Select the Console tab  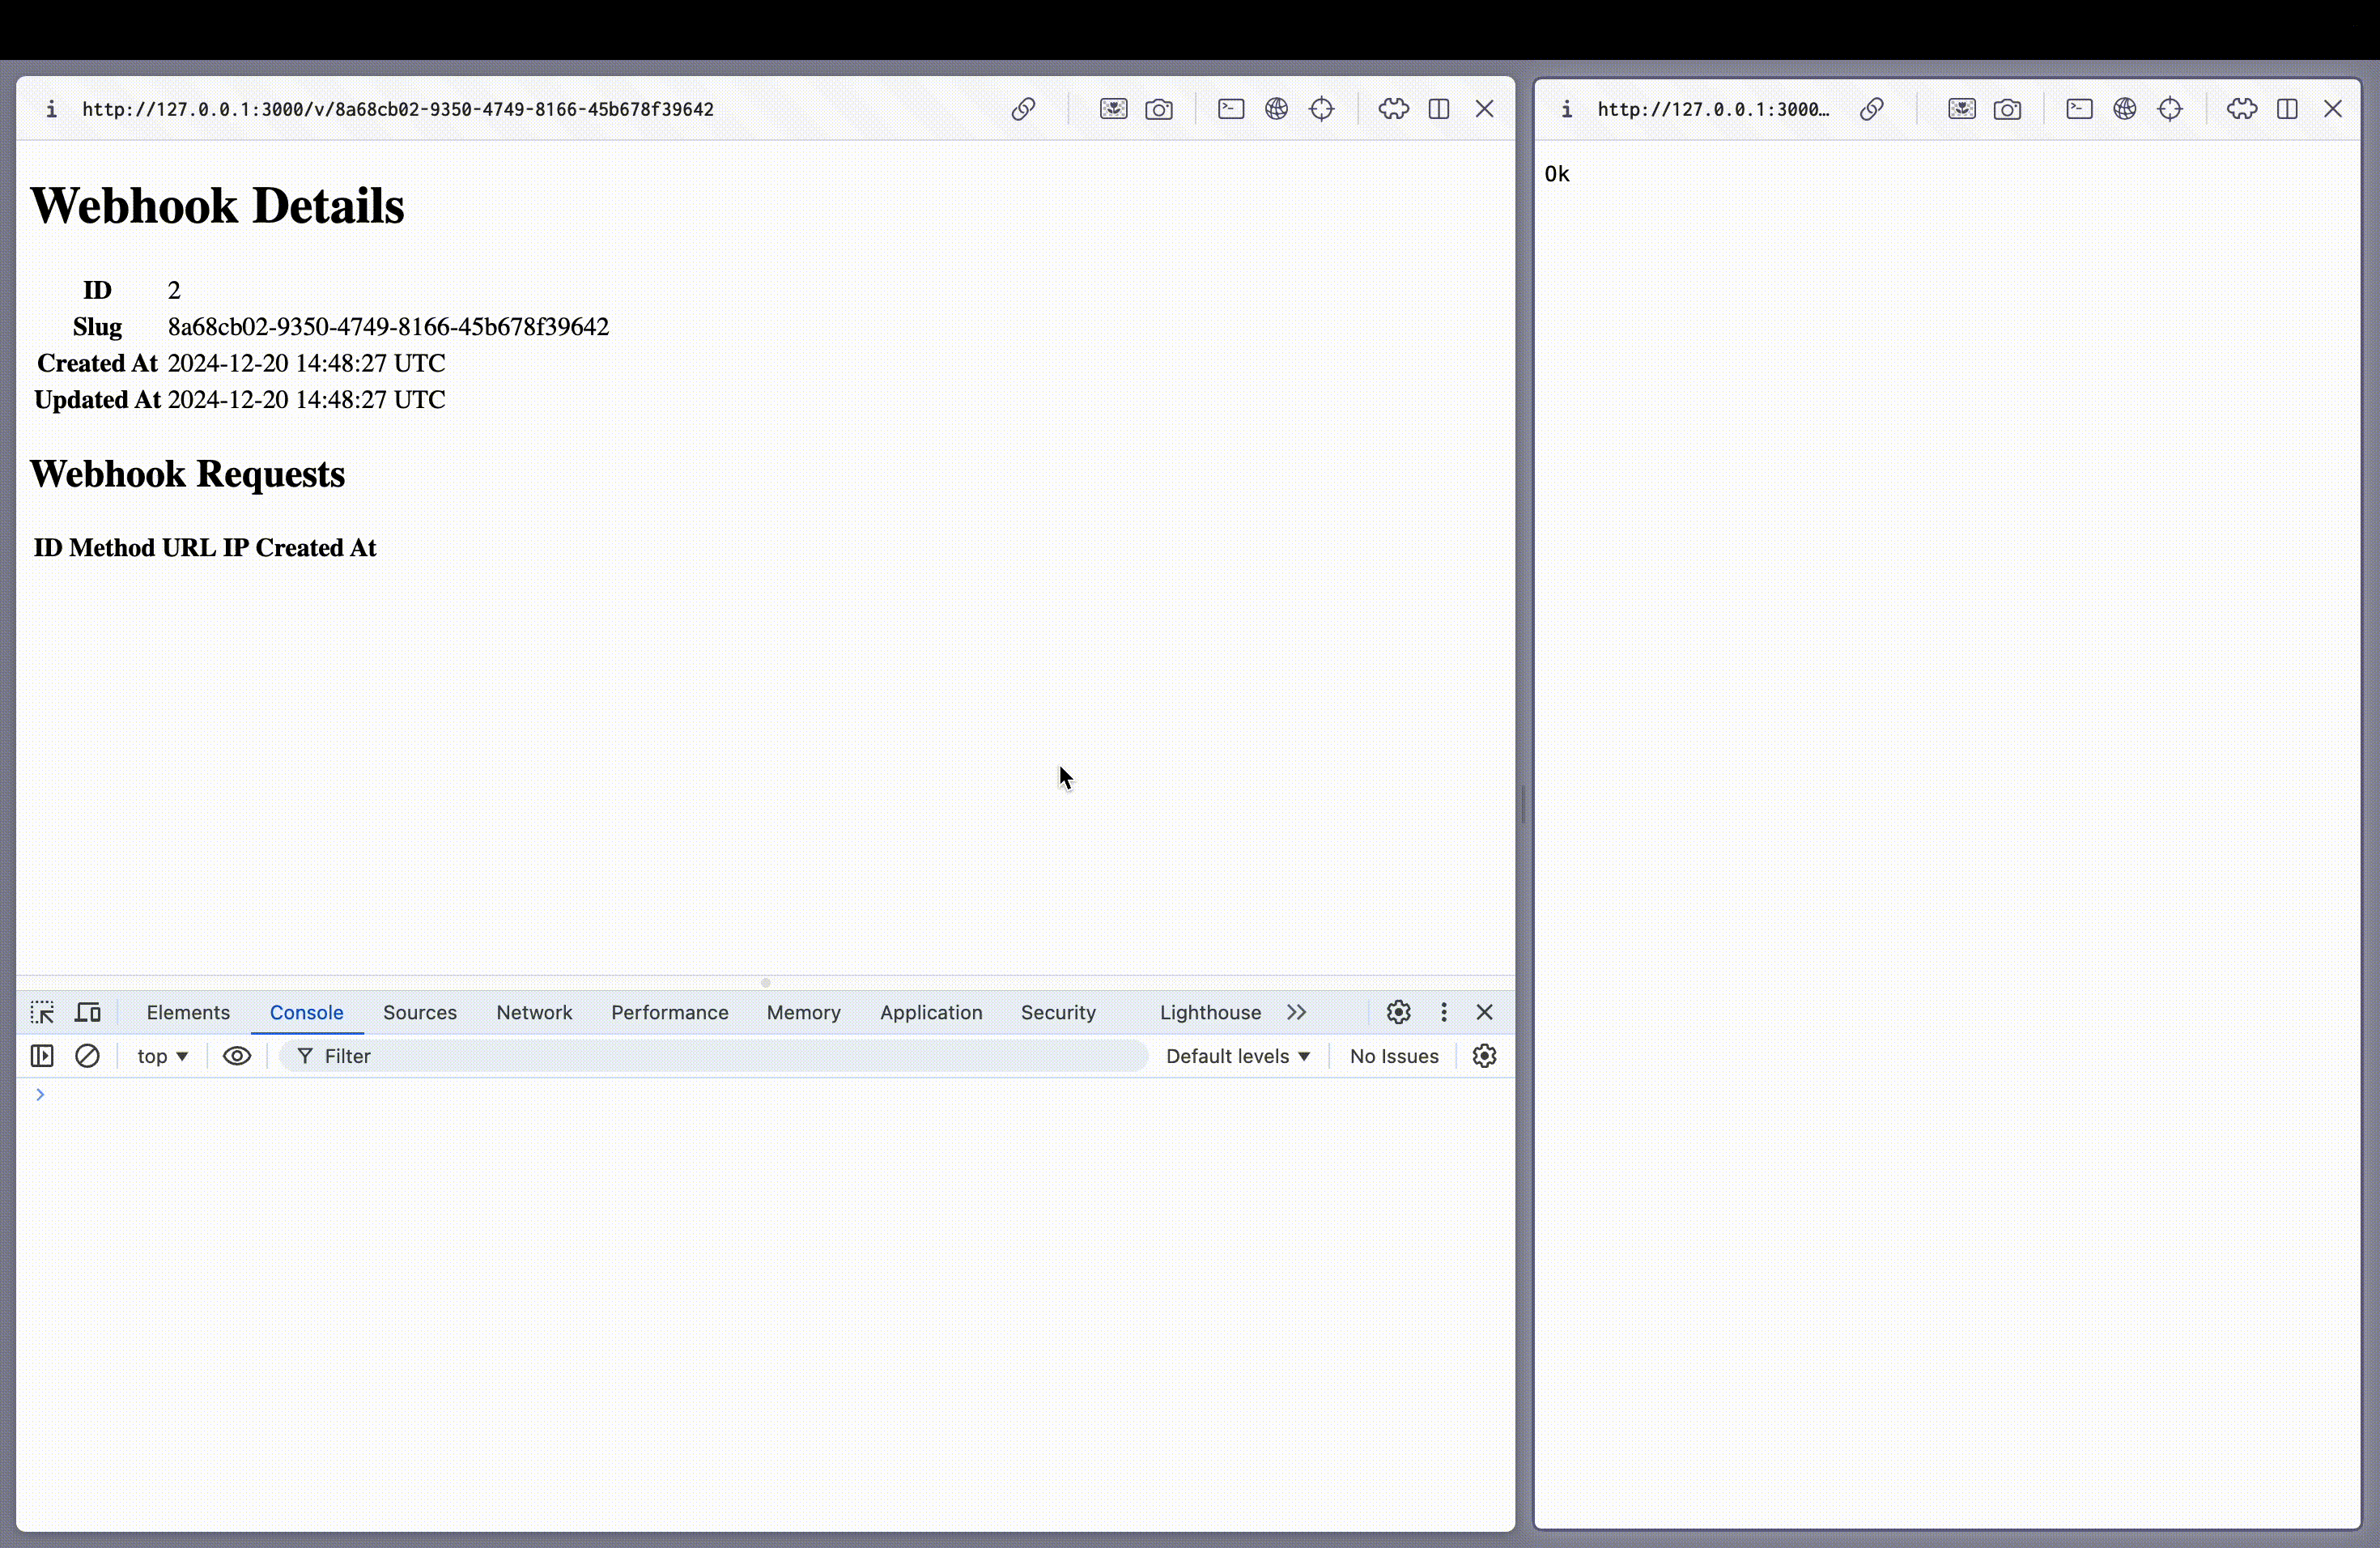tap(306, 1012)
